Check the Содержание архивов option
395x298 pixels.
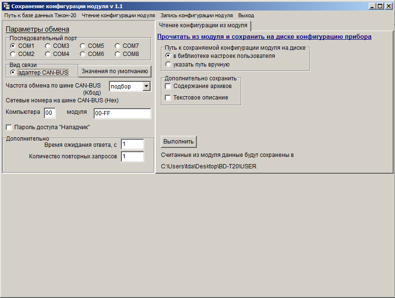(x=168, y=86)
